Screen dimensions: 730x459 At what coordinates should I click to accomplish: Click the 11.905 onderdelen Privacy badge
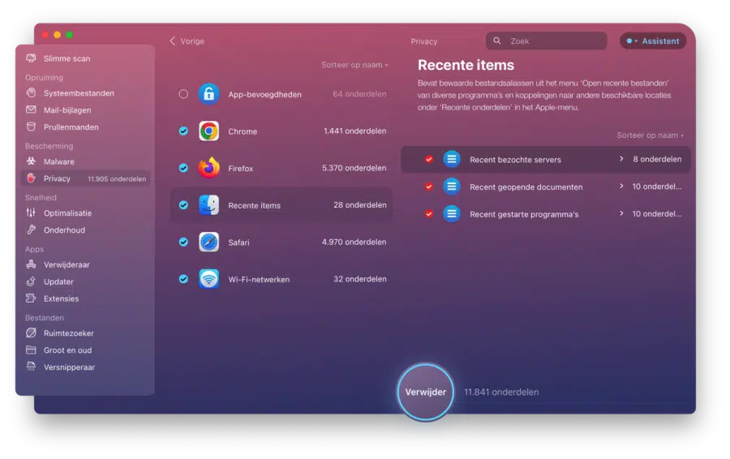click(x=117, y=178)
